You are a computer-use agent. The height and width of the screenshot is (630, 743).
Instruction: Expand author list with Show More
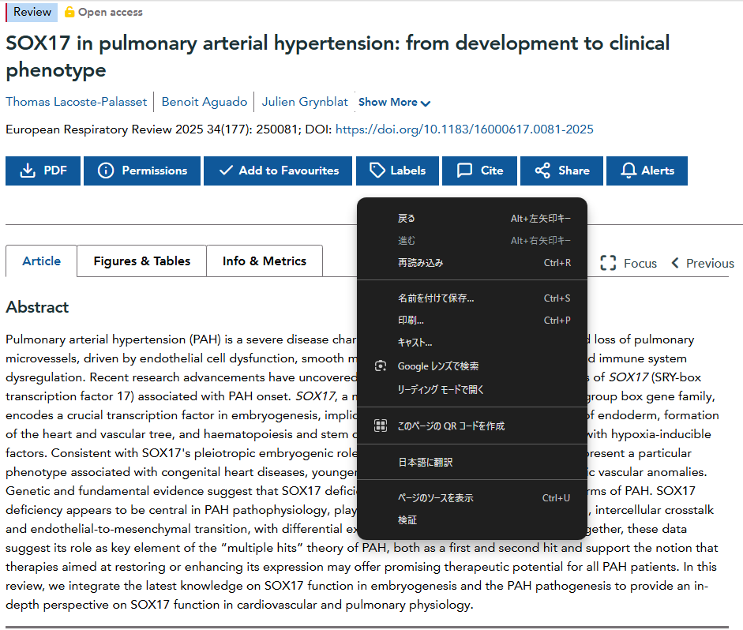[x=394, y=103]
